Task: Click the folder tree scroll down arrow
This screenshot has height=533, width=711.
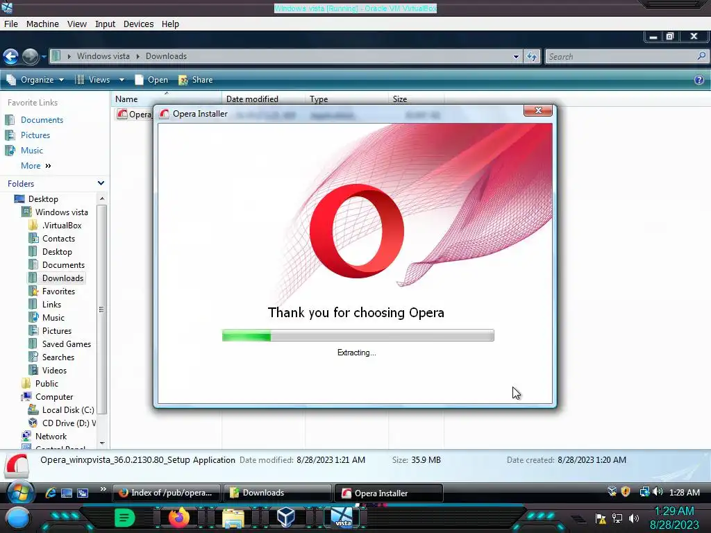Action: [102, 443]
